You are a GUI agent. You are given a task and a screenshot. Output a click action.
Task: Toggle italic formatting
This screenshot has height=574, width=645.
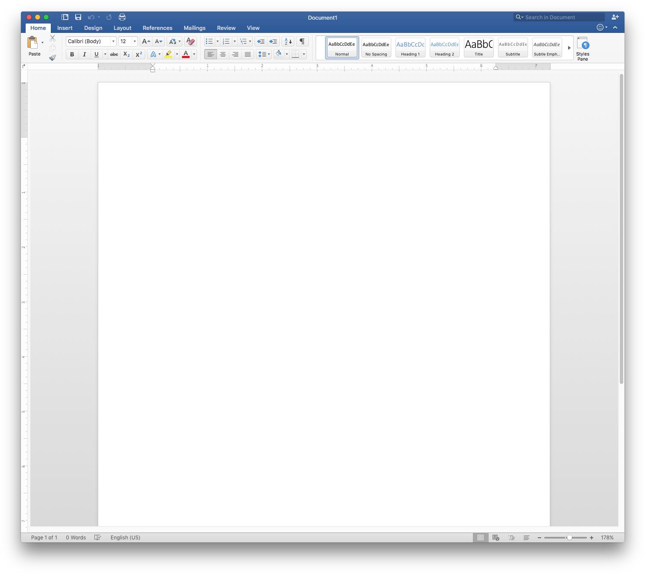pyautogui.click(x=84, y=54)
